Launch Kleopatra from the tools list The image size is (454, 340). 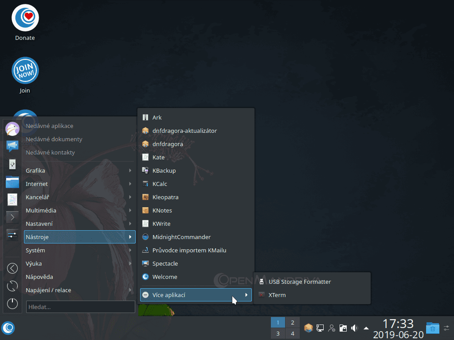tap(165, 197)
